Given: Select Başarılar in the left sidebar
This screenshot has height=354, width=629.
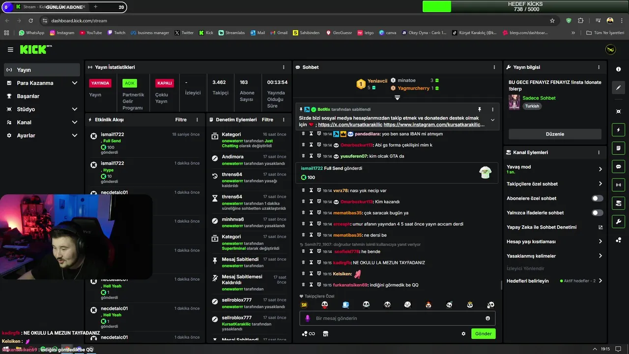Looking at the screenshot, I should pyautogui.click(x=42, y=96).
